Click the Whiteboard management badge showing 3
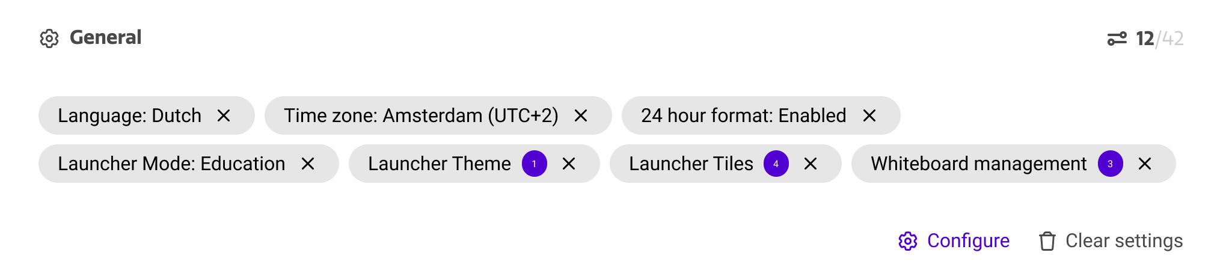 coord(1111,164)
